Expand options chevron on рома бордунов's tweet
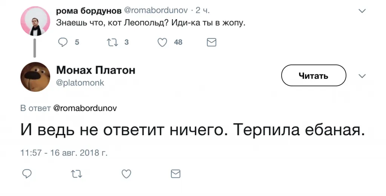386x196 pixels. click(362, 11)
